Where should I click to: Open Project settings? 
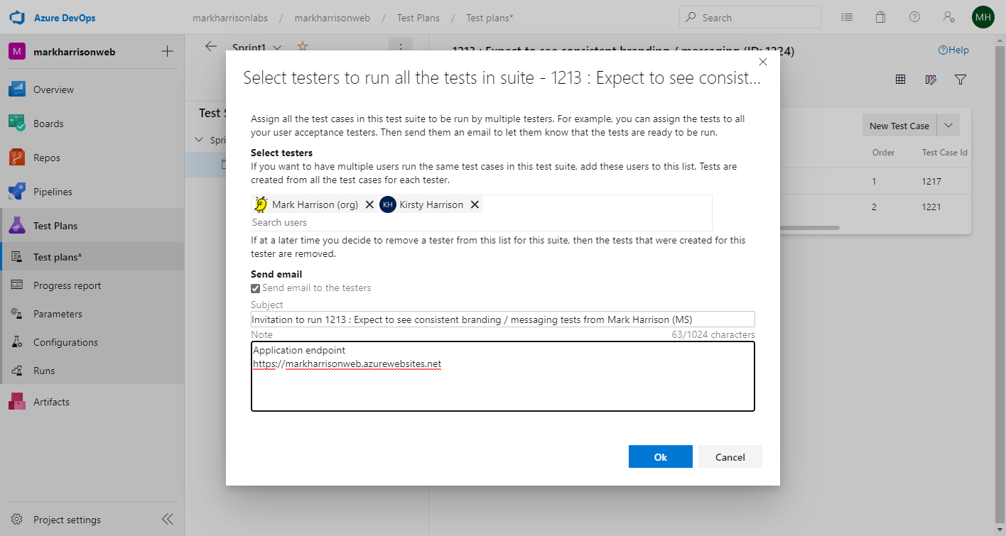pyautogui.click(x=67, y=520)
